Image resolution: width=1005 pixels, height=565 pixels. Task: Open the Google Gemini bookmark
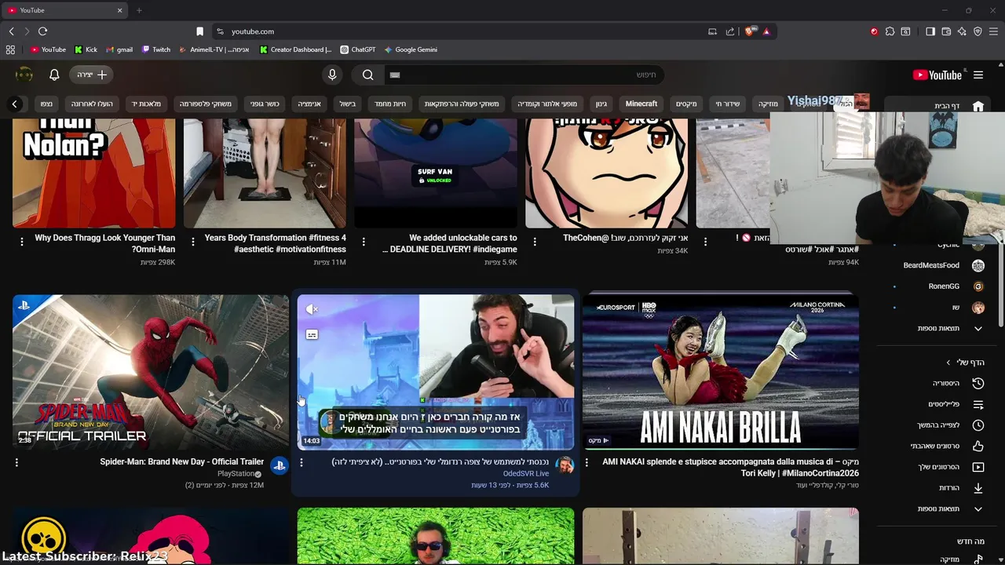(411, 49)
